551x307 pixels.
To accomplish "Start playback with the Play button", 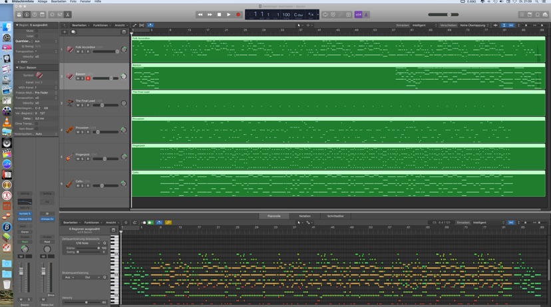I will (229, 15).
